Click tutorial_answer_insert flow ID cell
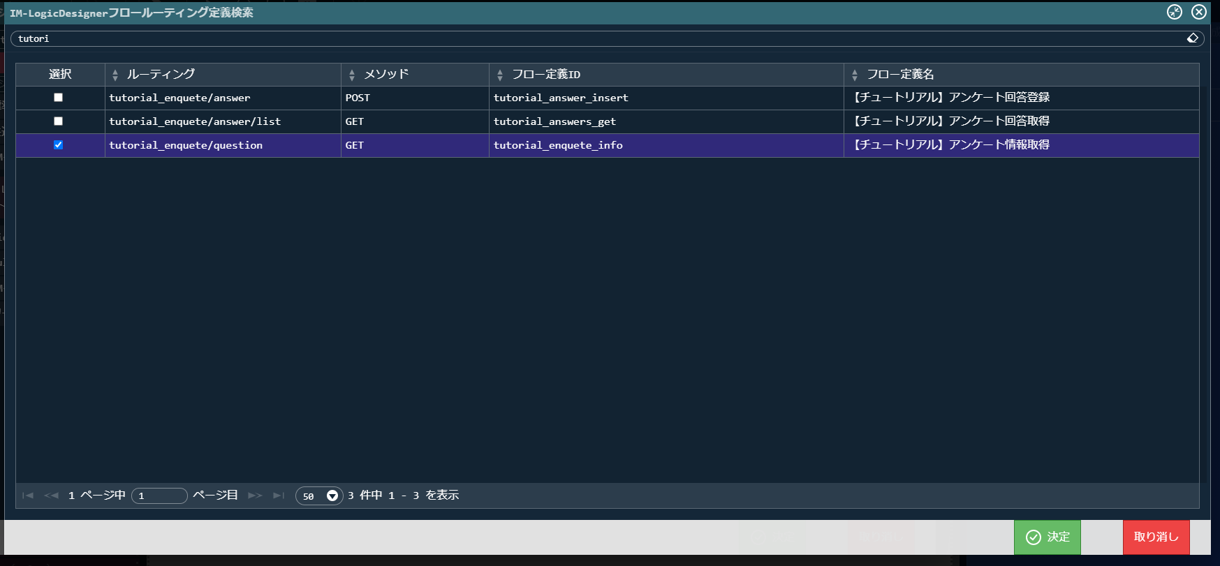 pyautogui.click(x=666, y=98)
